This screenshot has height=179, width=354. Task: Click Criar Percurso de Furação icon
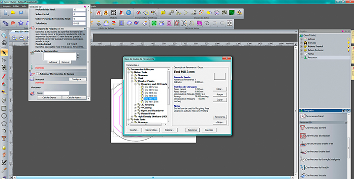point(302,167)
